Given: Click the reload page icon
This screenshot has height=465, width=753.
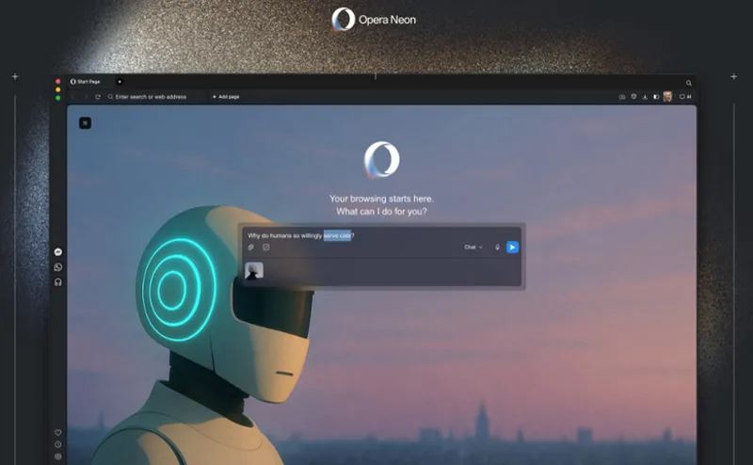Looking at the screenshot, I should coord(98,97).
